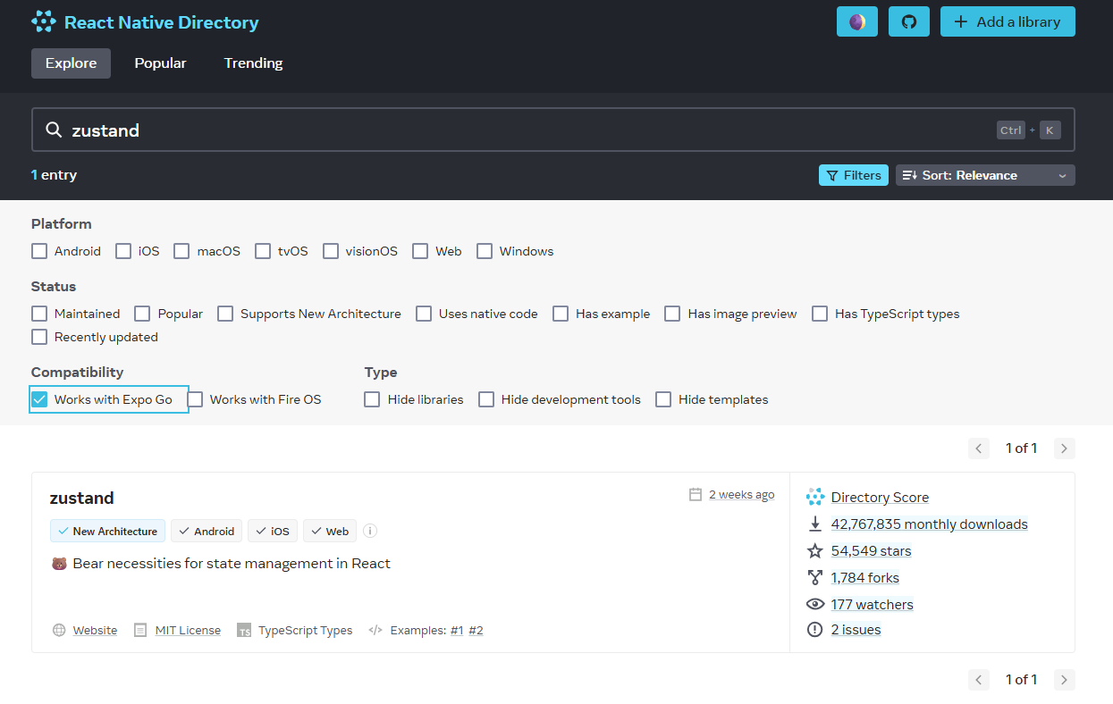The width and height of the screenshot is (1113, 704).
Task: Click the Directory Score logo icon
Action: 814,498
